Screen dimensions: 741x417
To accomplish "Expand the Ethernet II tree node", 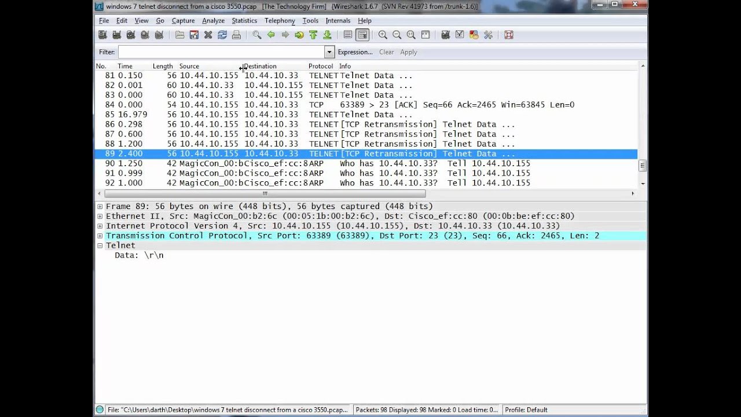I will pos(100,216).
